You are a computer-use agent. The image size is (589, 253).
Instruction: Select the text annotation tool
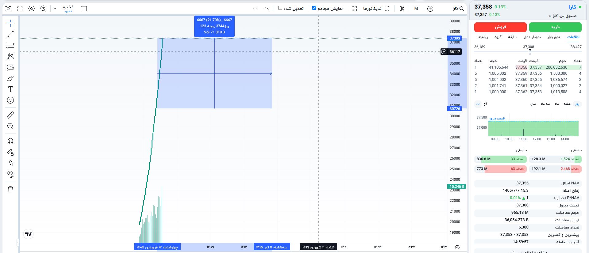coord(10,89)
